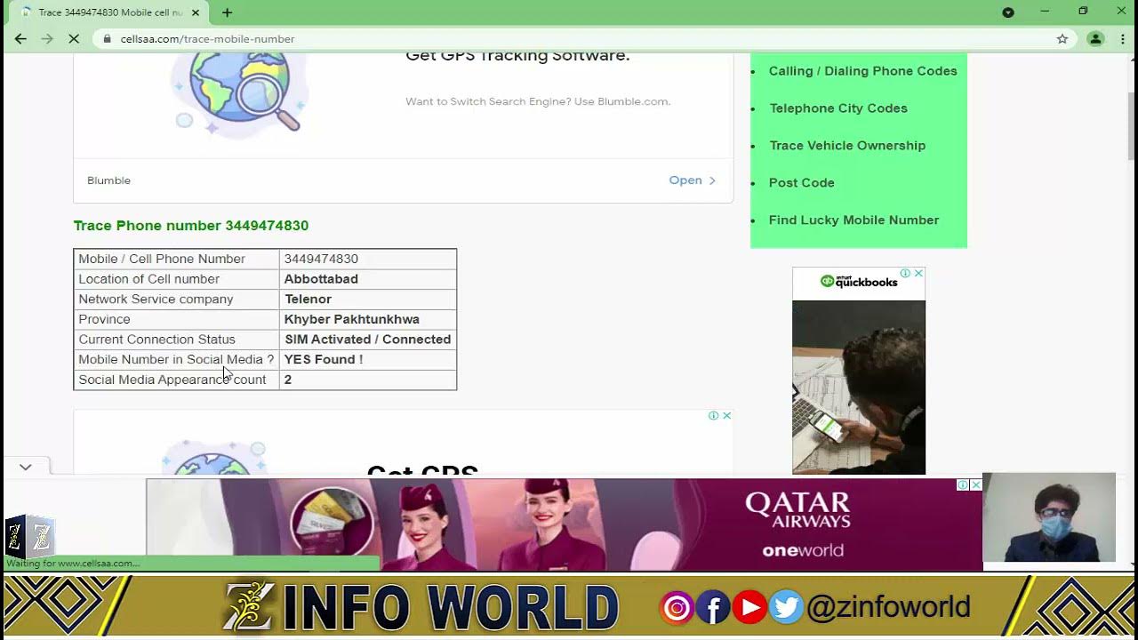Click the Z Info World logo thumbnail
Image resolution: width=1138 pixels, height=640 pixels.
pos(30,536)
